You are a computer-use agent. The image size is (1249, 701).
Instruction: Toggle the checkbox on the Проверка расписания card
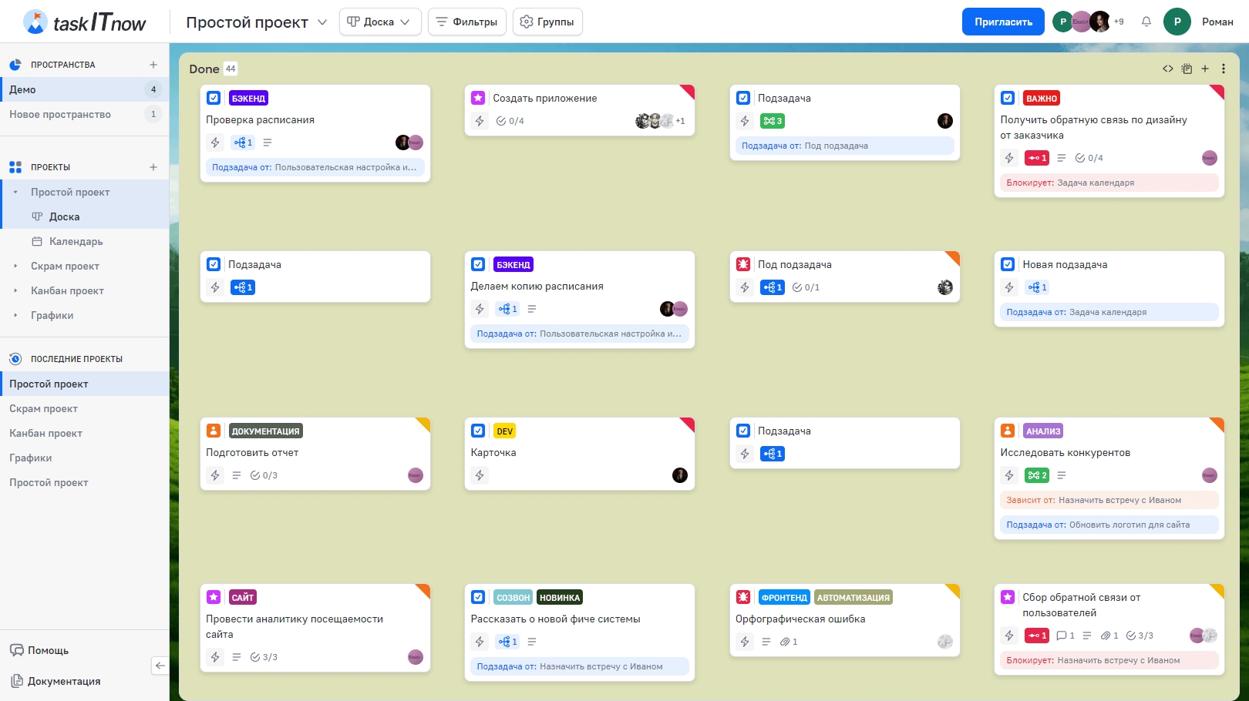(x=214, y=98)
